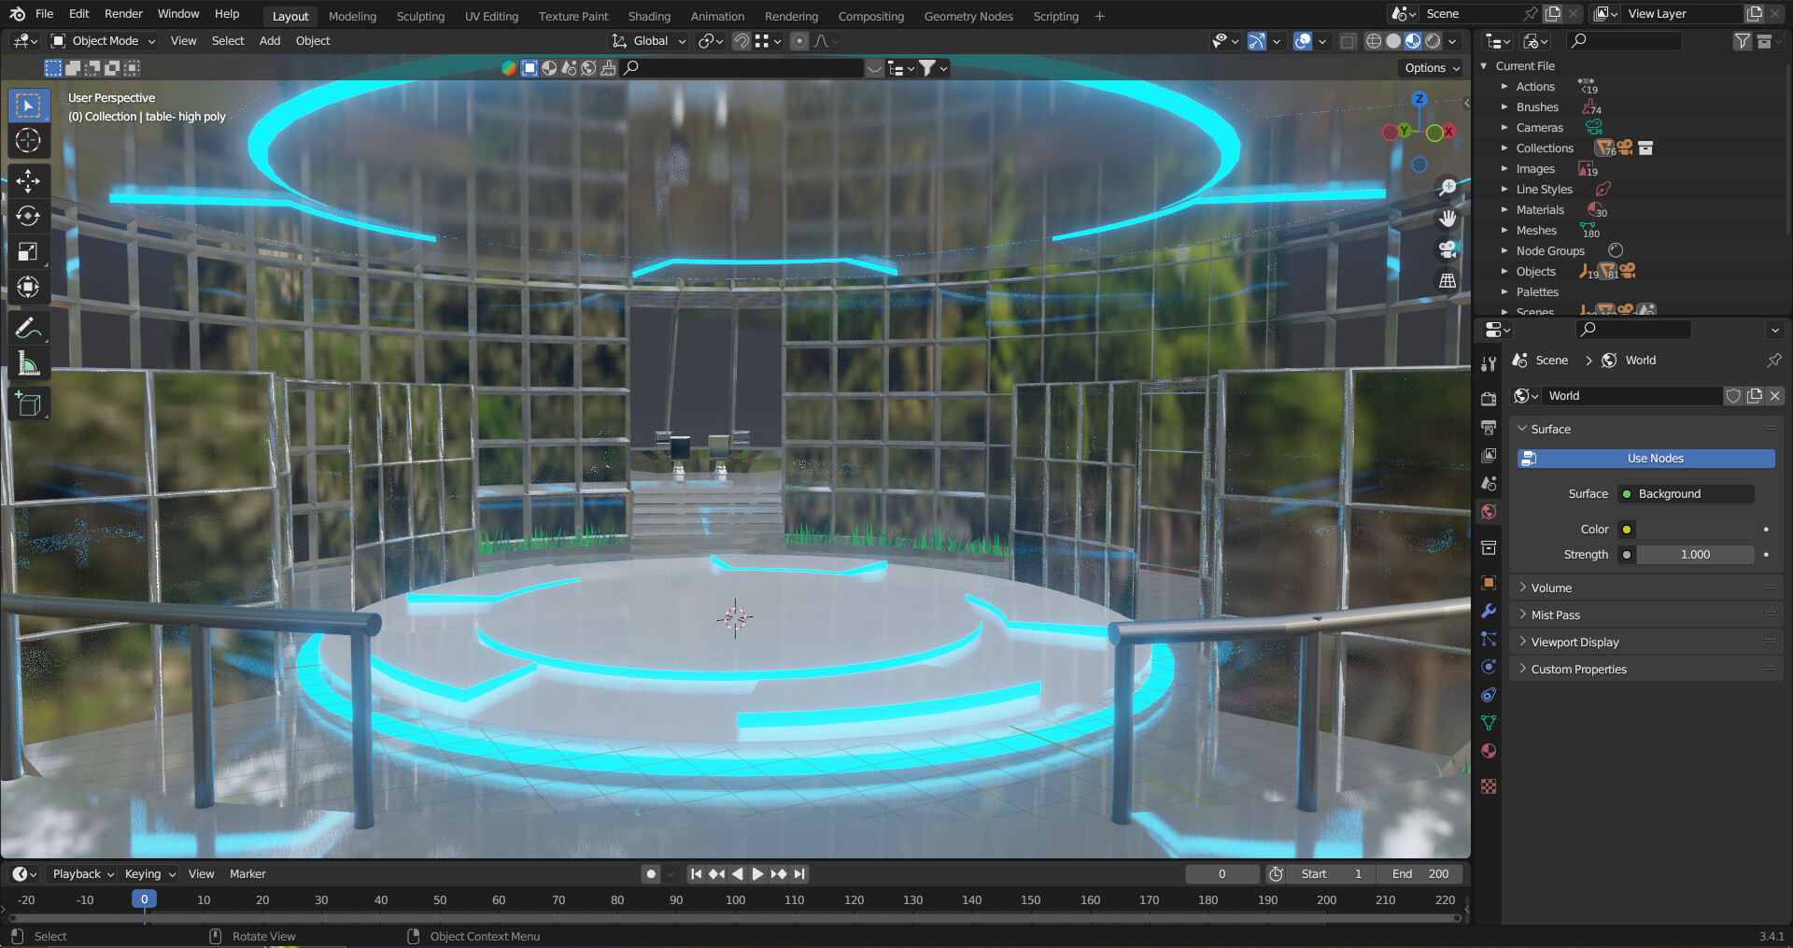The width and height of the screenshot is (1793, 948).
Task: Click the Options button in viewport
Action: [1431, 68]
